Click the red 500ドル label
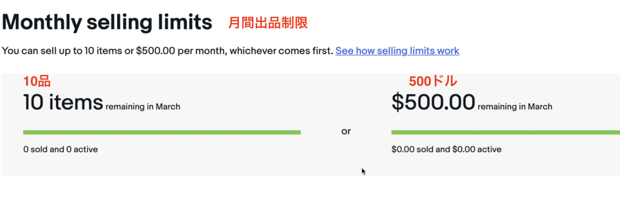This screenshot has width=620, height=198. pyautogui.click(x=433, y=81)
